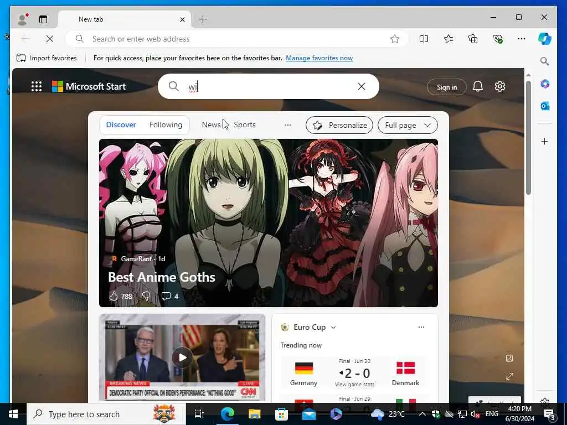Open the notification center
The image size is (567, 425).
pyautogui.click(x=549, y=414)
